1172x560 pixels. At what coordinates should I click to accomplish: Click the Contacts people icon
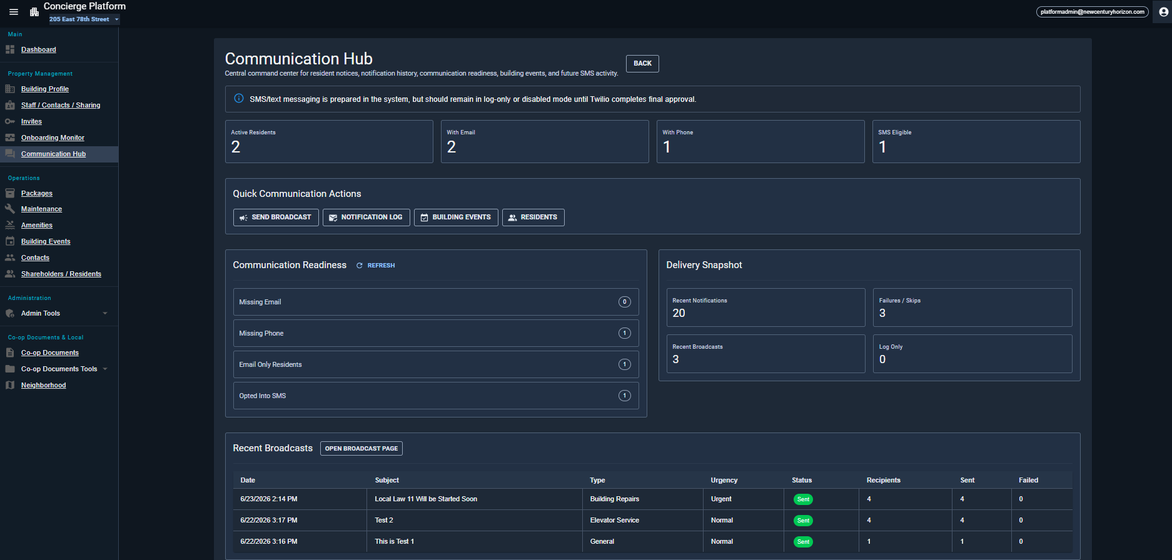[x=10, y=257]
